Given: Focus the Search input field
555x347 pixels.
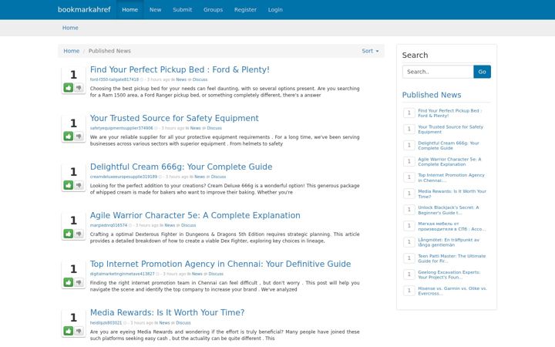Looking at the screenshot, I should click(438, 72).
